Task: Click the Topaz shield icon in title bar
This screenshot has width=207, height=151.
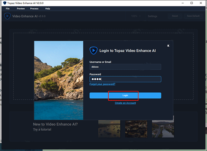Action: point(4,3)
